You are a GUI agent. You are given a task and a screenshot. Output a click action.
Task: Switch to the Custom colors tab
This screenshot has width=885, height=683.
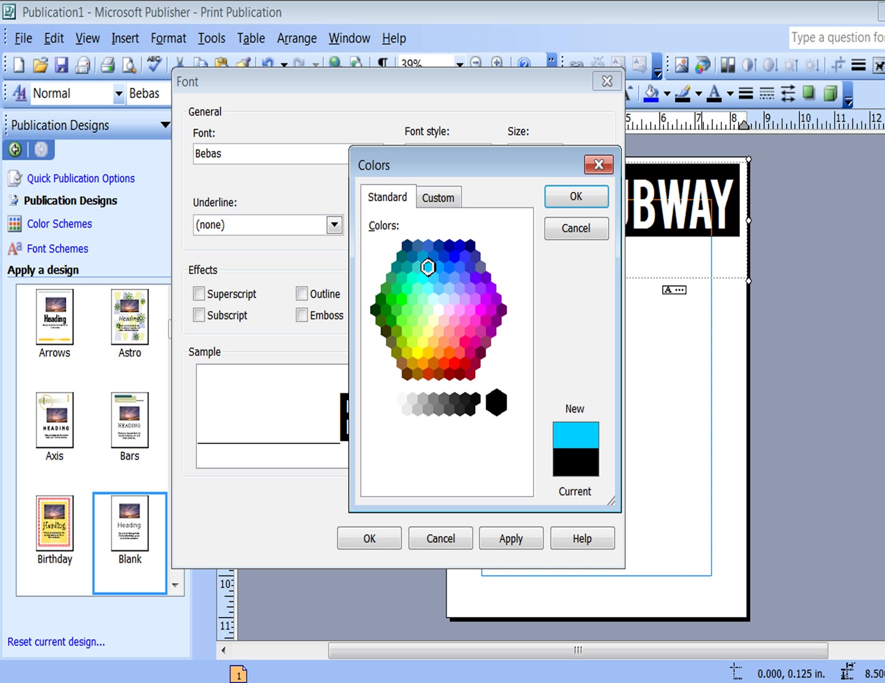[x=438, y=197]
